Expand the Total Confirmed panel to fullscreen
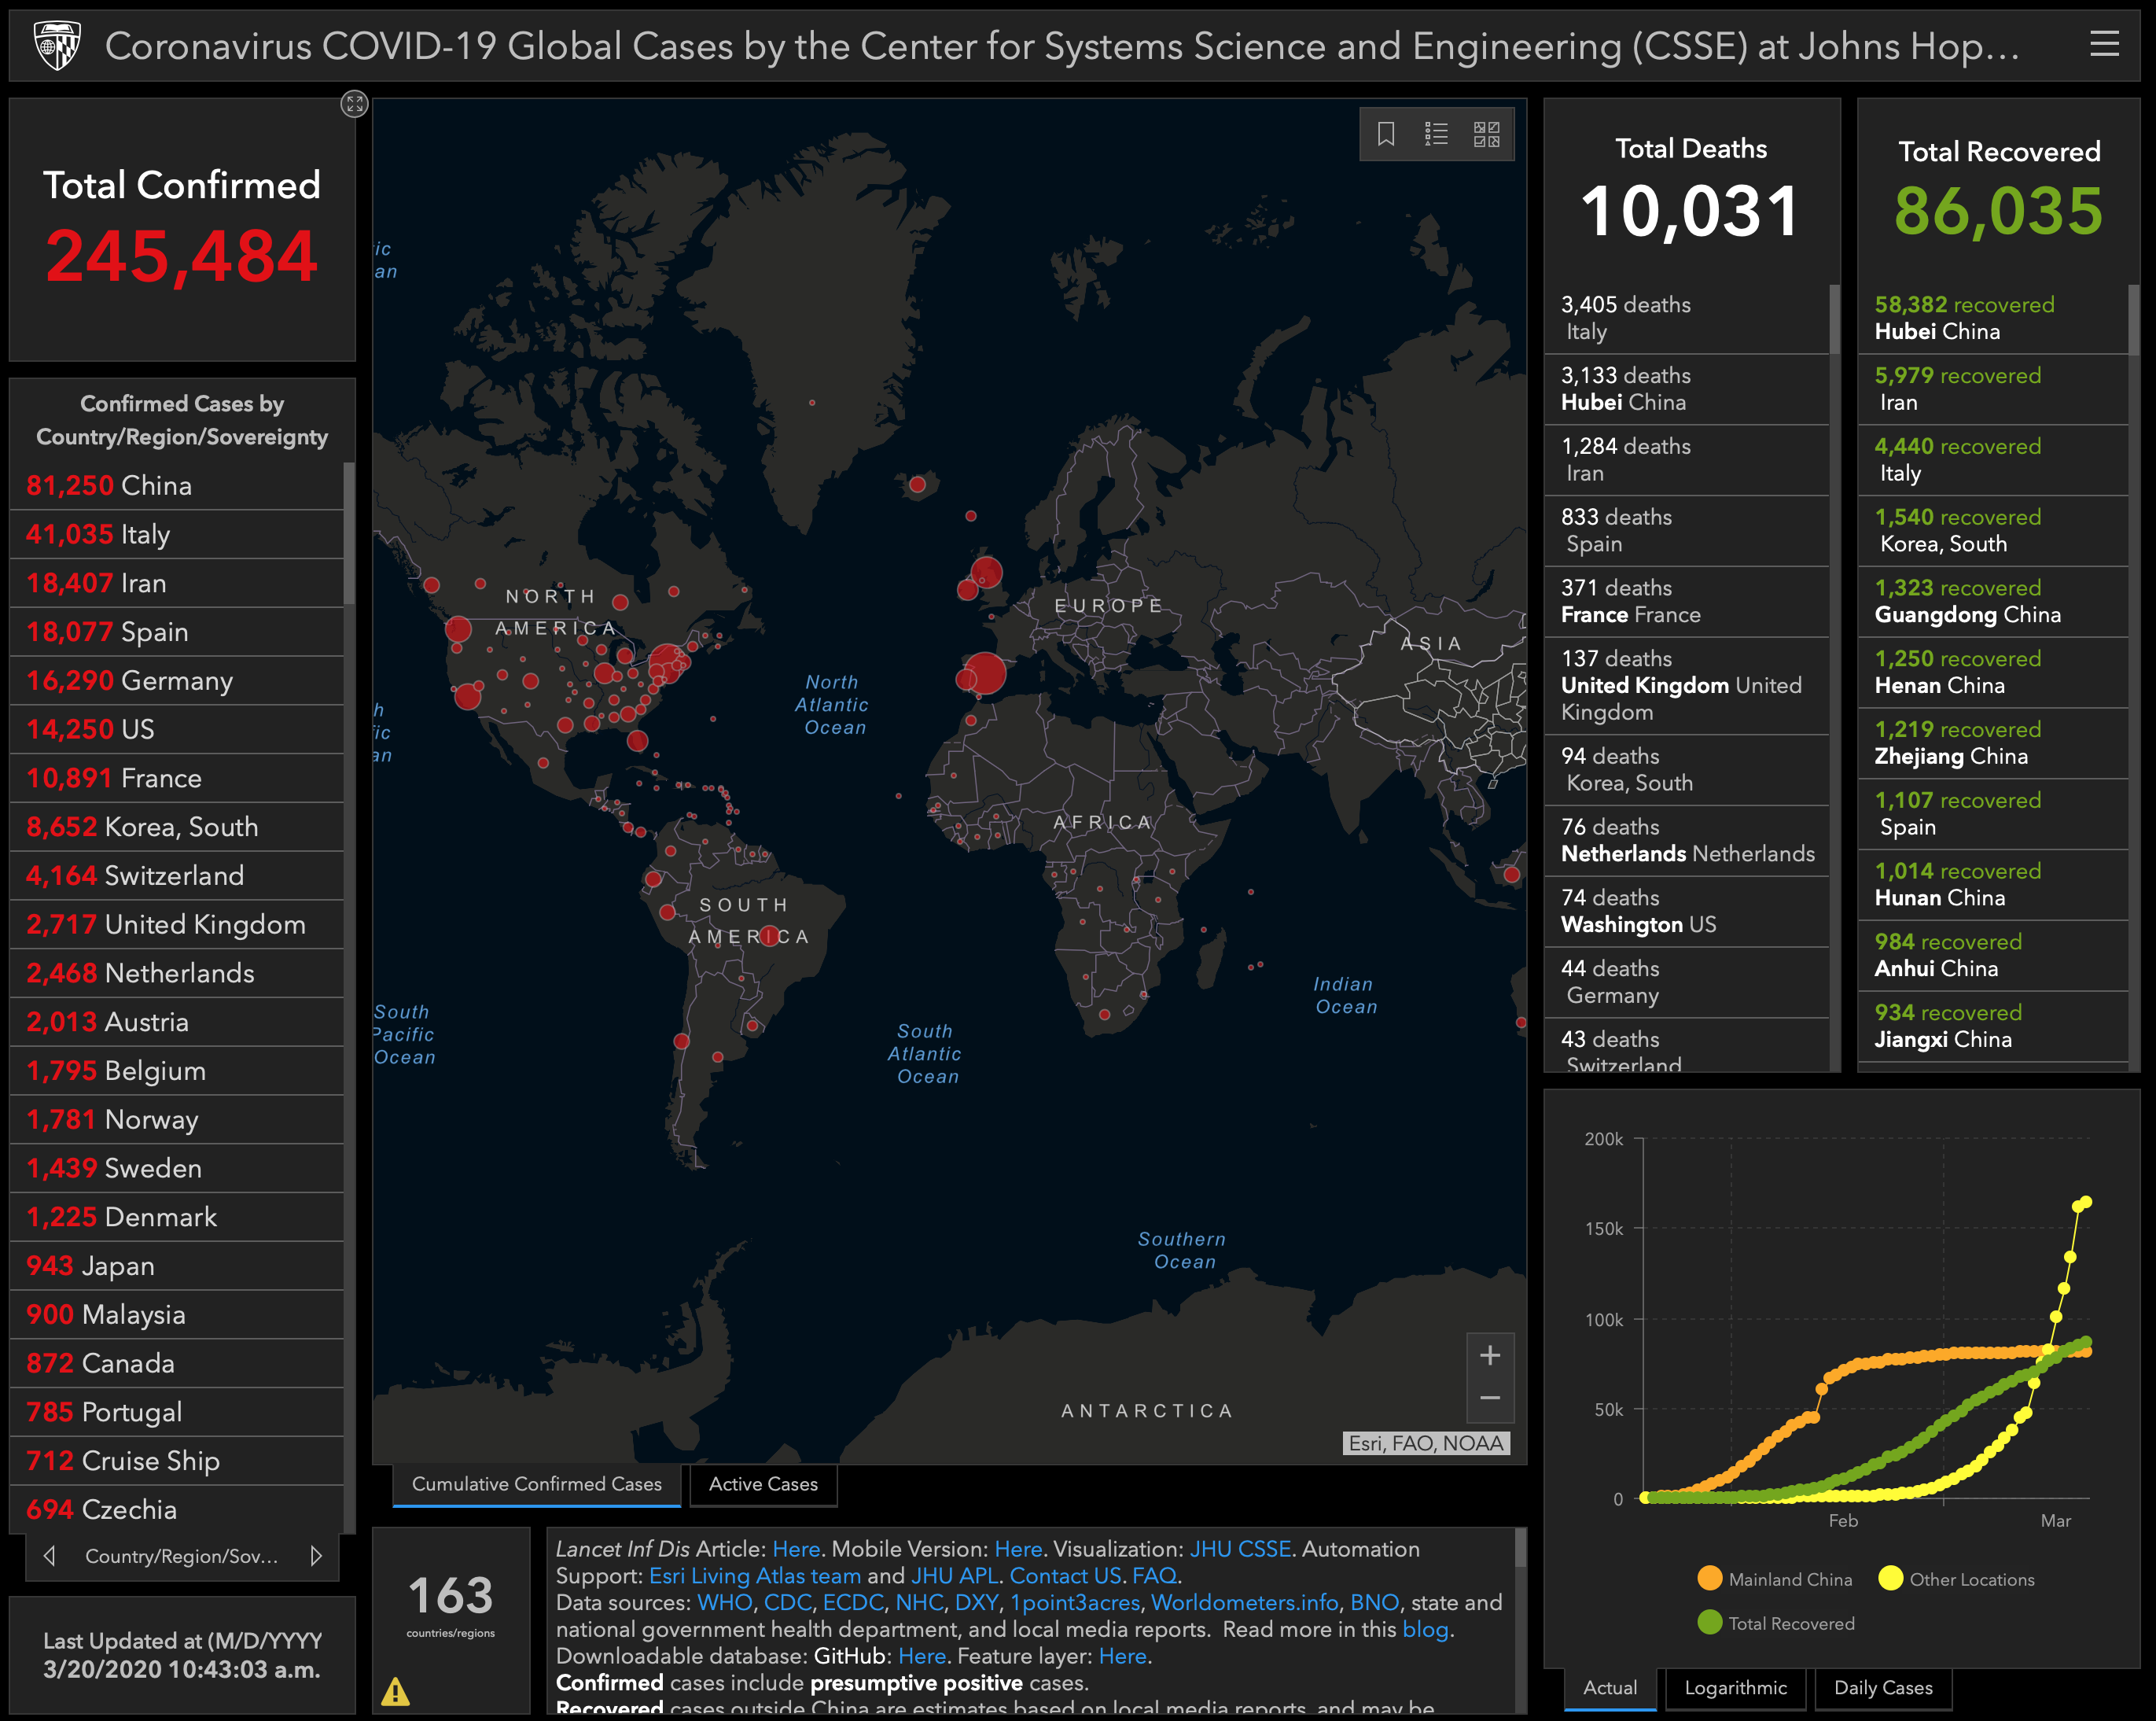Screen dimensions: 2156x1721 point(354,103)
